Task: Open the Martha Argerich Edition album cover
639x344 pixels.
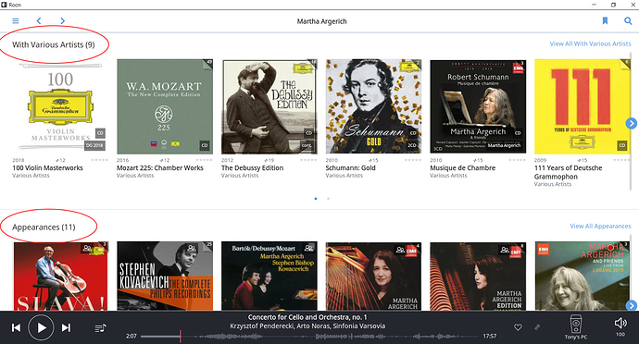Action: 478,276
